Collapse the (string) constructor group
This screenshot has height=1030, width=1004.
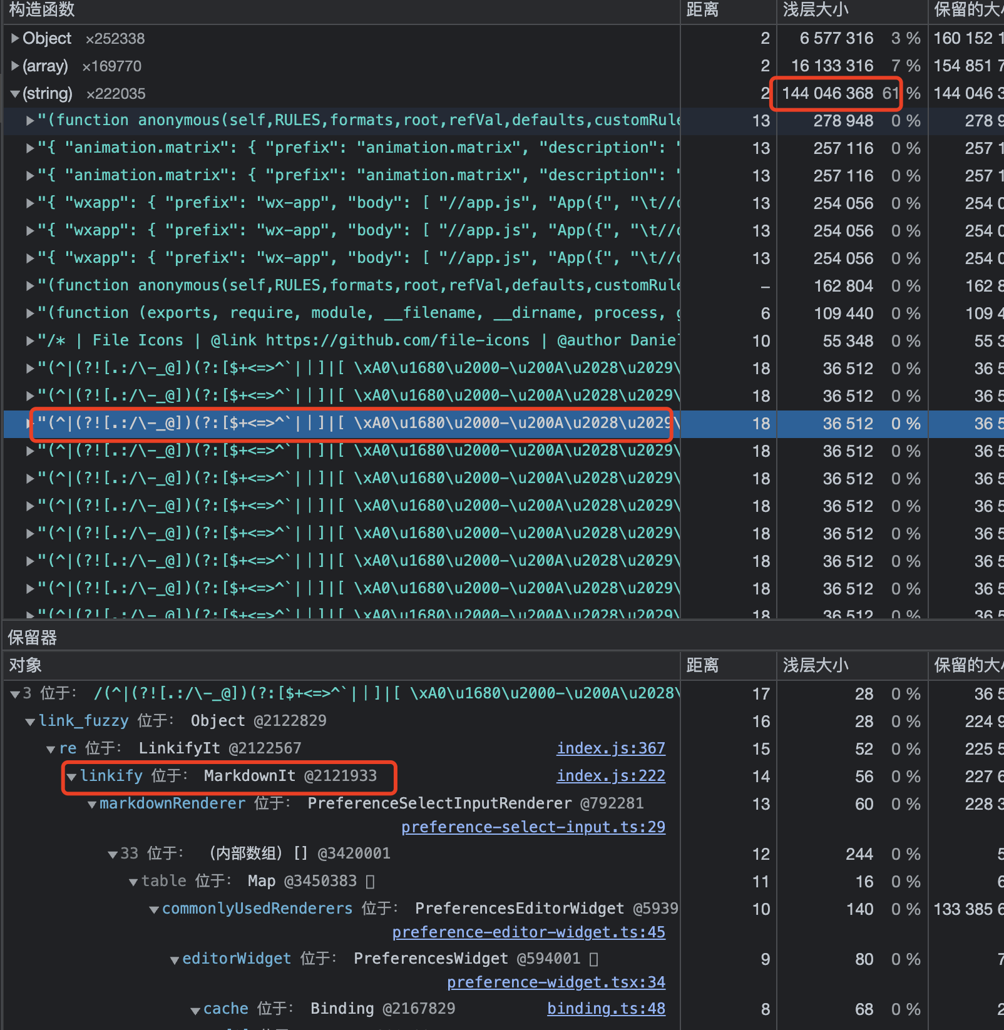pyautogui.click(x=14, y=93)
